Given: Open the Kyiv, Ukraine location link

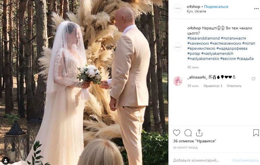Looking at the screenshot, I should pyautogui.click(x=196, y=11).
